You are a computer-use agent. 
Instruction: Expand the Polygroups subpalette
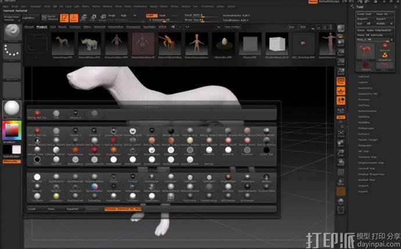[366, 128]
